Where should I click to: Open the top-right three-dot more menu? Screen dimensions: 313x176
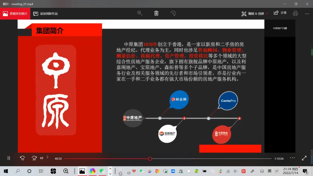(307, 14)
